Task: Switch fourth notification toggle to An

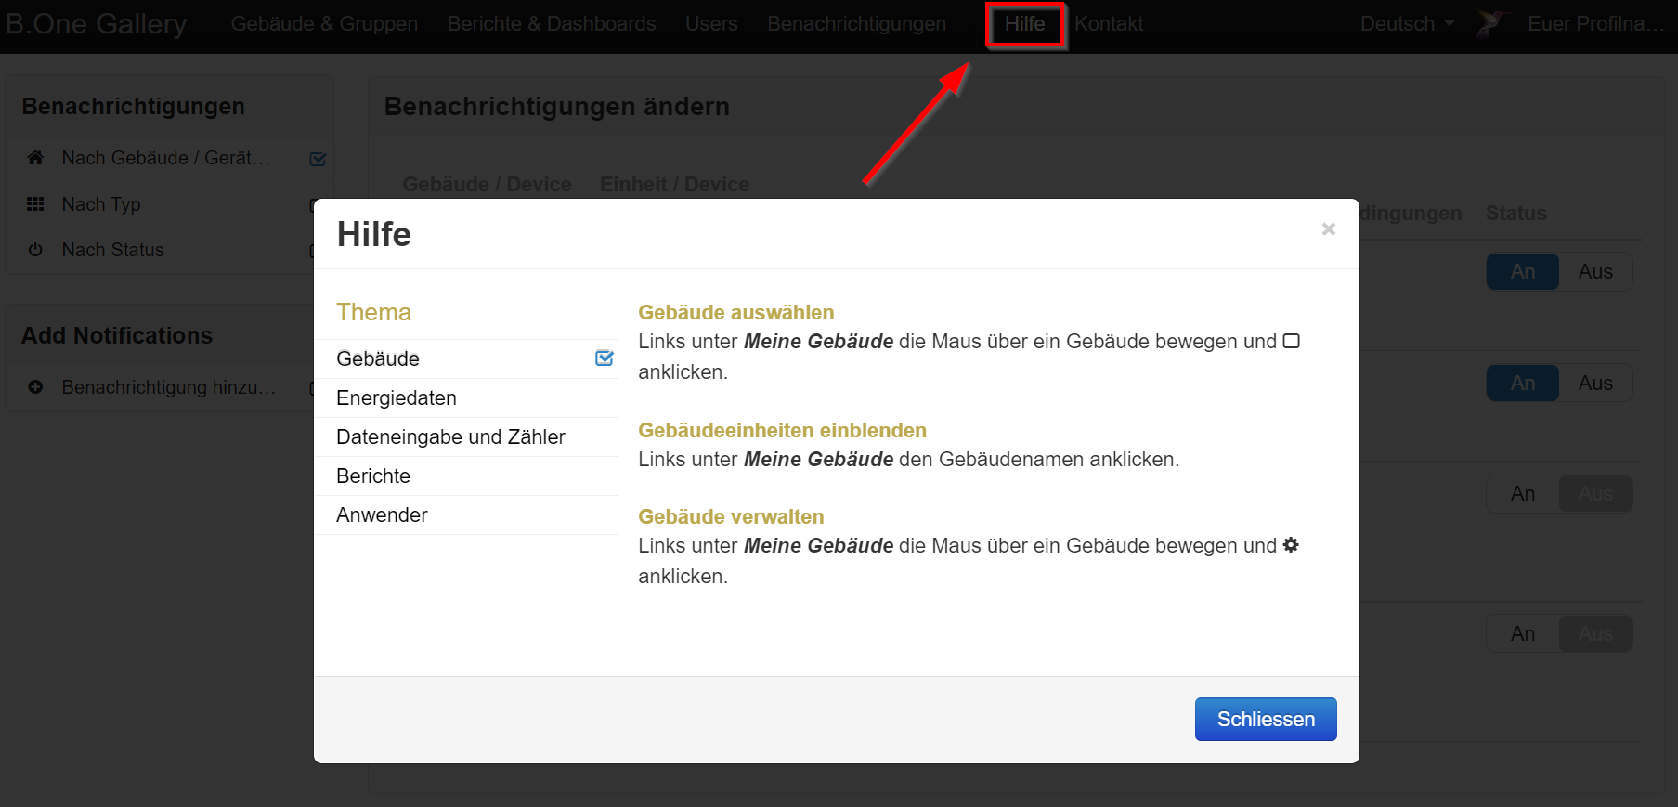Action: (x=1523, y=633)
